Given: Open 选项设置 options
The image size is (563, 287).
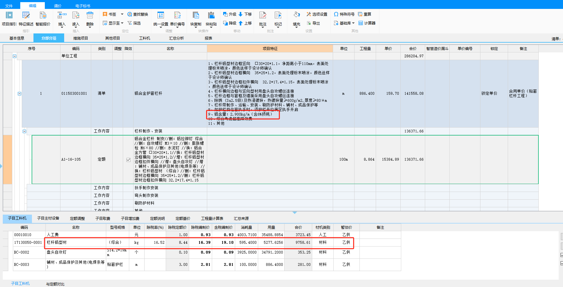Looking at the screenshot, I should click(x=317, y=14).
